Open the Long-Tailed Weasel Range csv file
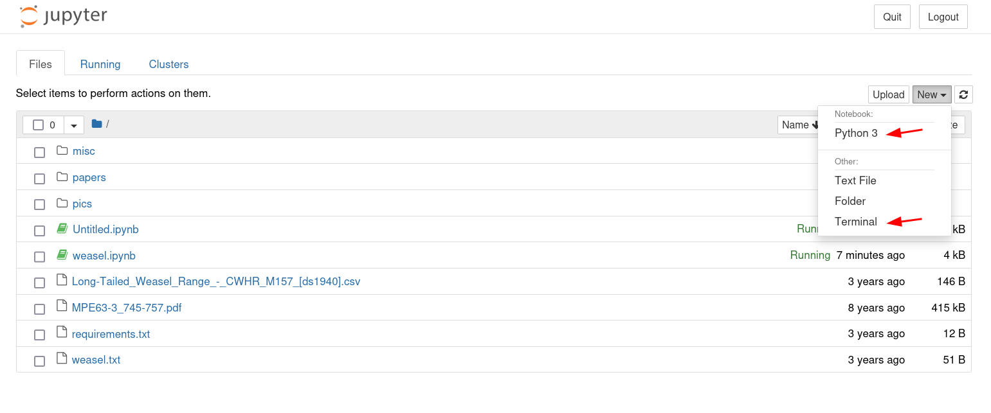This screenshot has width=991, height=413. [x=216, y=281]
